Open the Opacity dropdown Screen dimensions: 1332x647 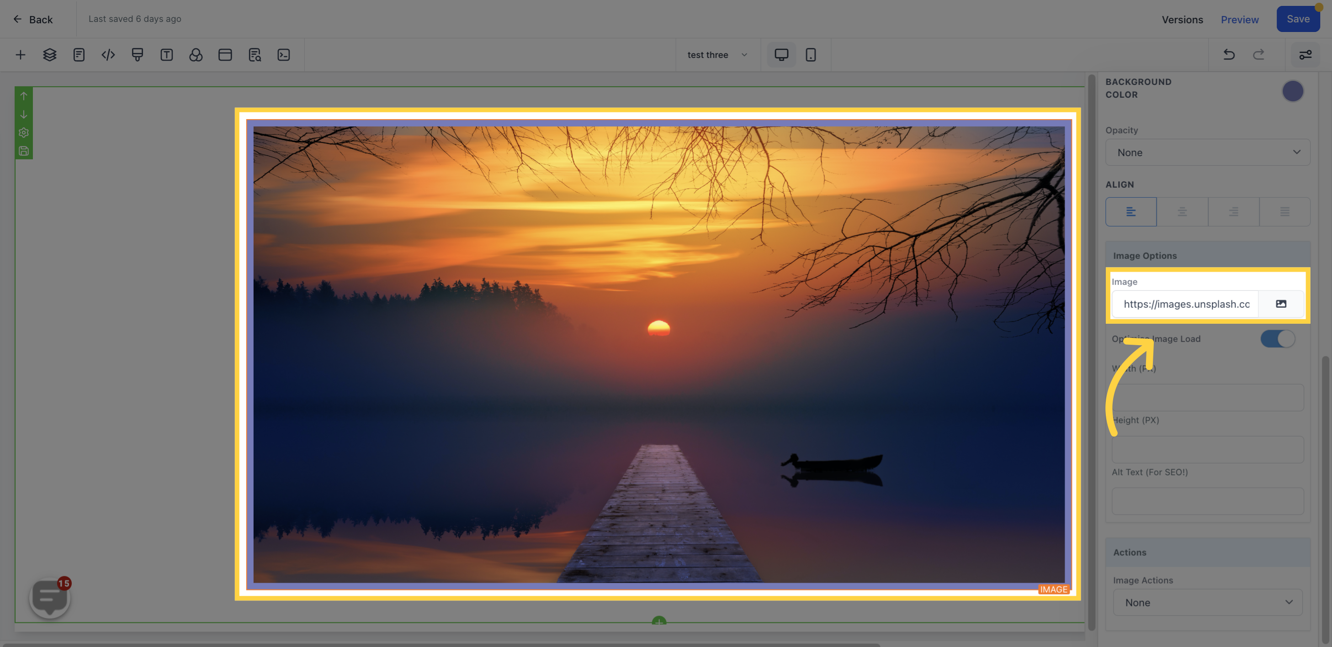click(1207, 153)
